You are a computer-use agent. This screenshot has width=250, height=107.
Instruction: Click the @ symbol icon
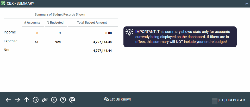tap(72, 100)
